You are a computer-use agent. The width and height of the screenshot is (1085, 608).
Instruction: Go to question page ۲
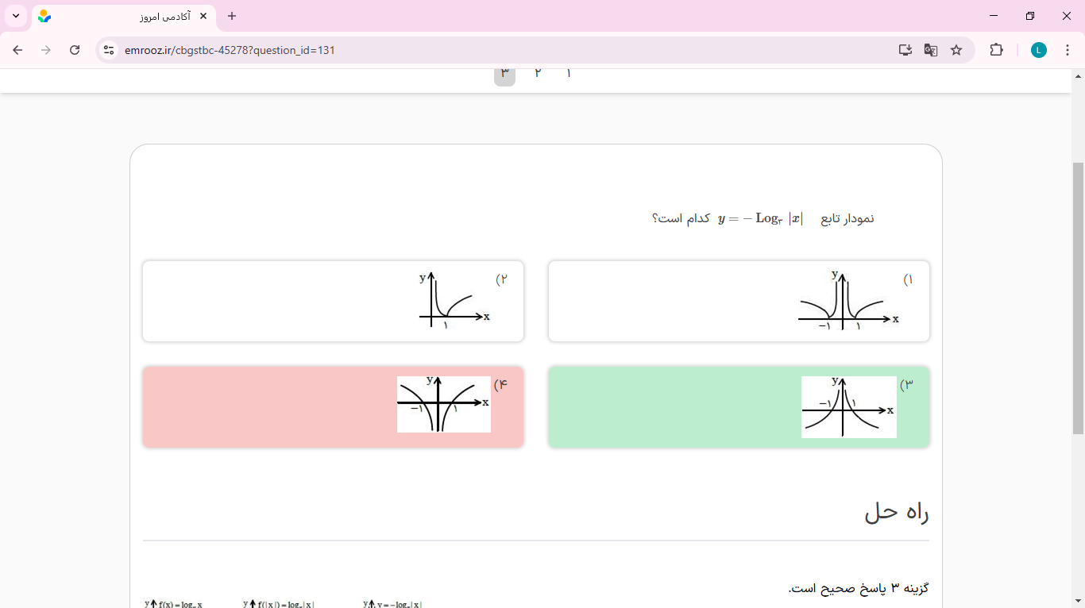[x=538, y=73]
